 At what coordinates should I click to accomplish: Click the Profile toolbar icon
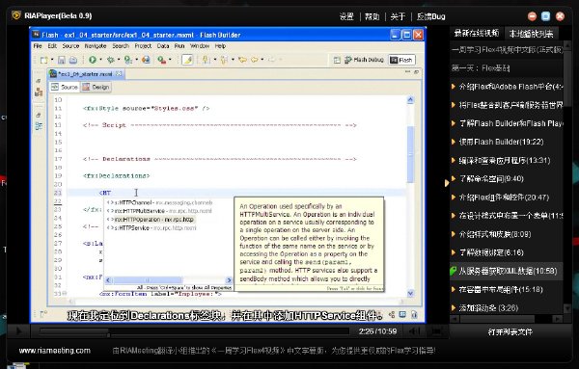click(128, 60)
